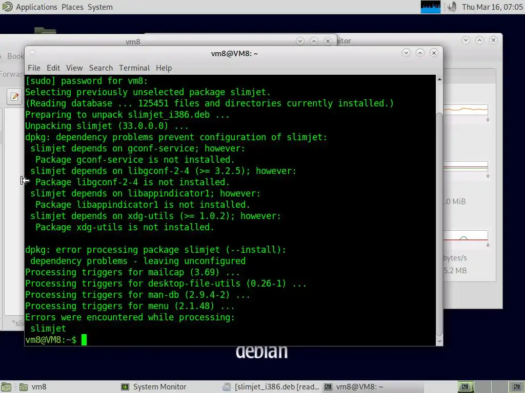
Task: Minimize the System Monitor window
Action: 466,40
